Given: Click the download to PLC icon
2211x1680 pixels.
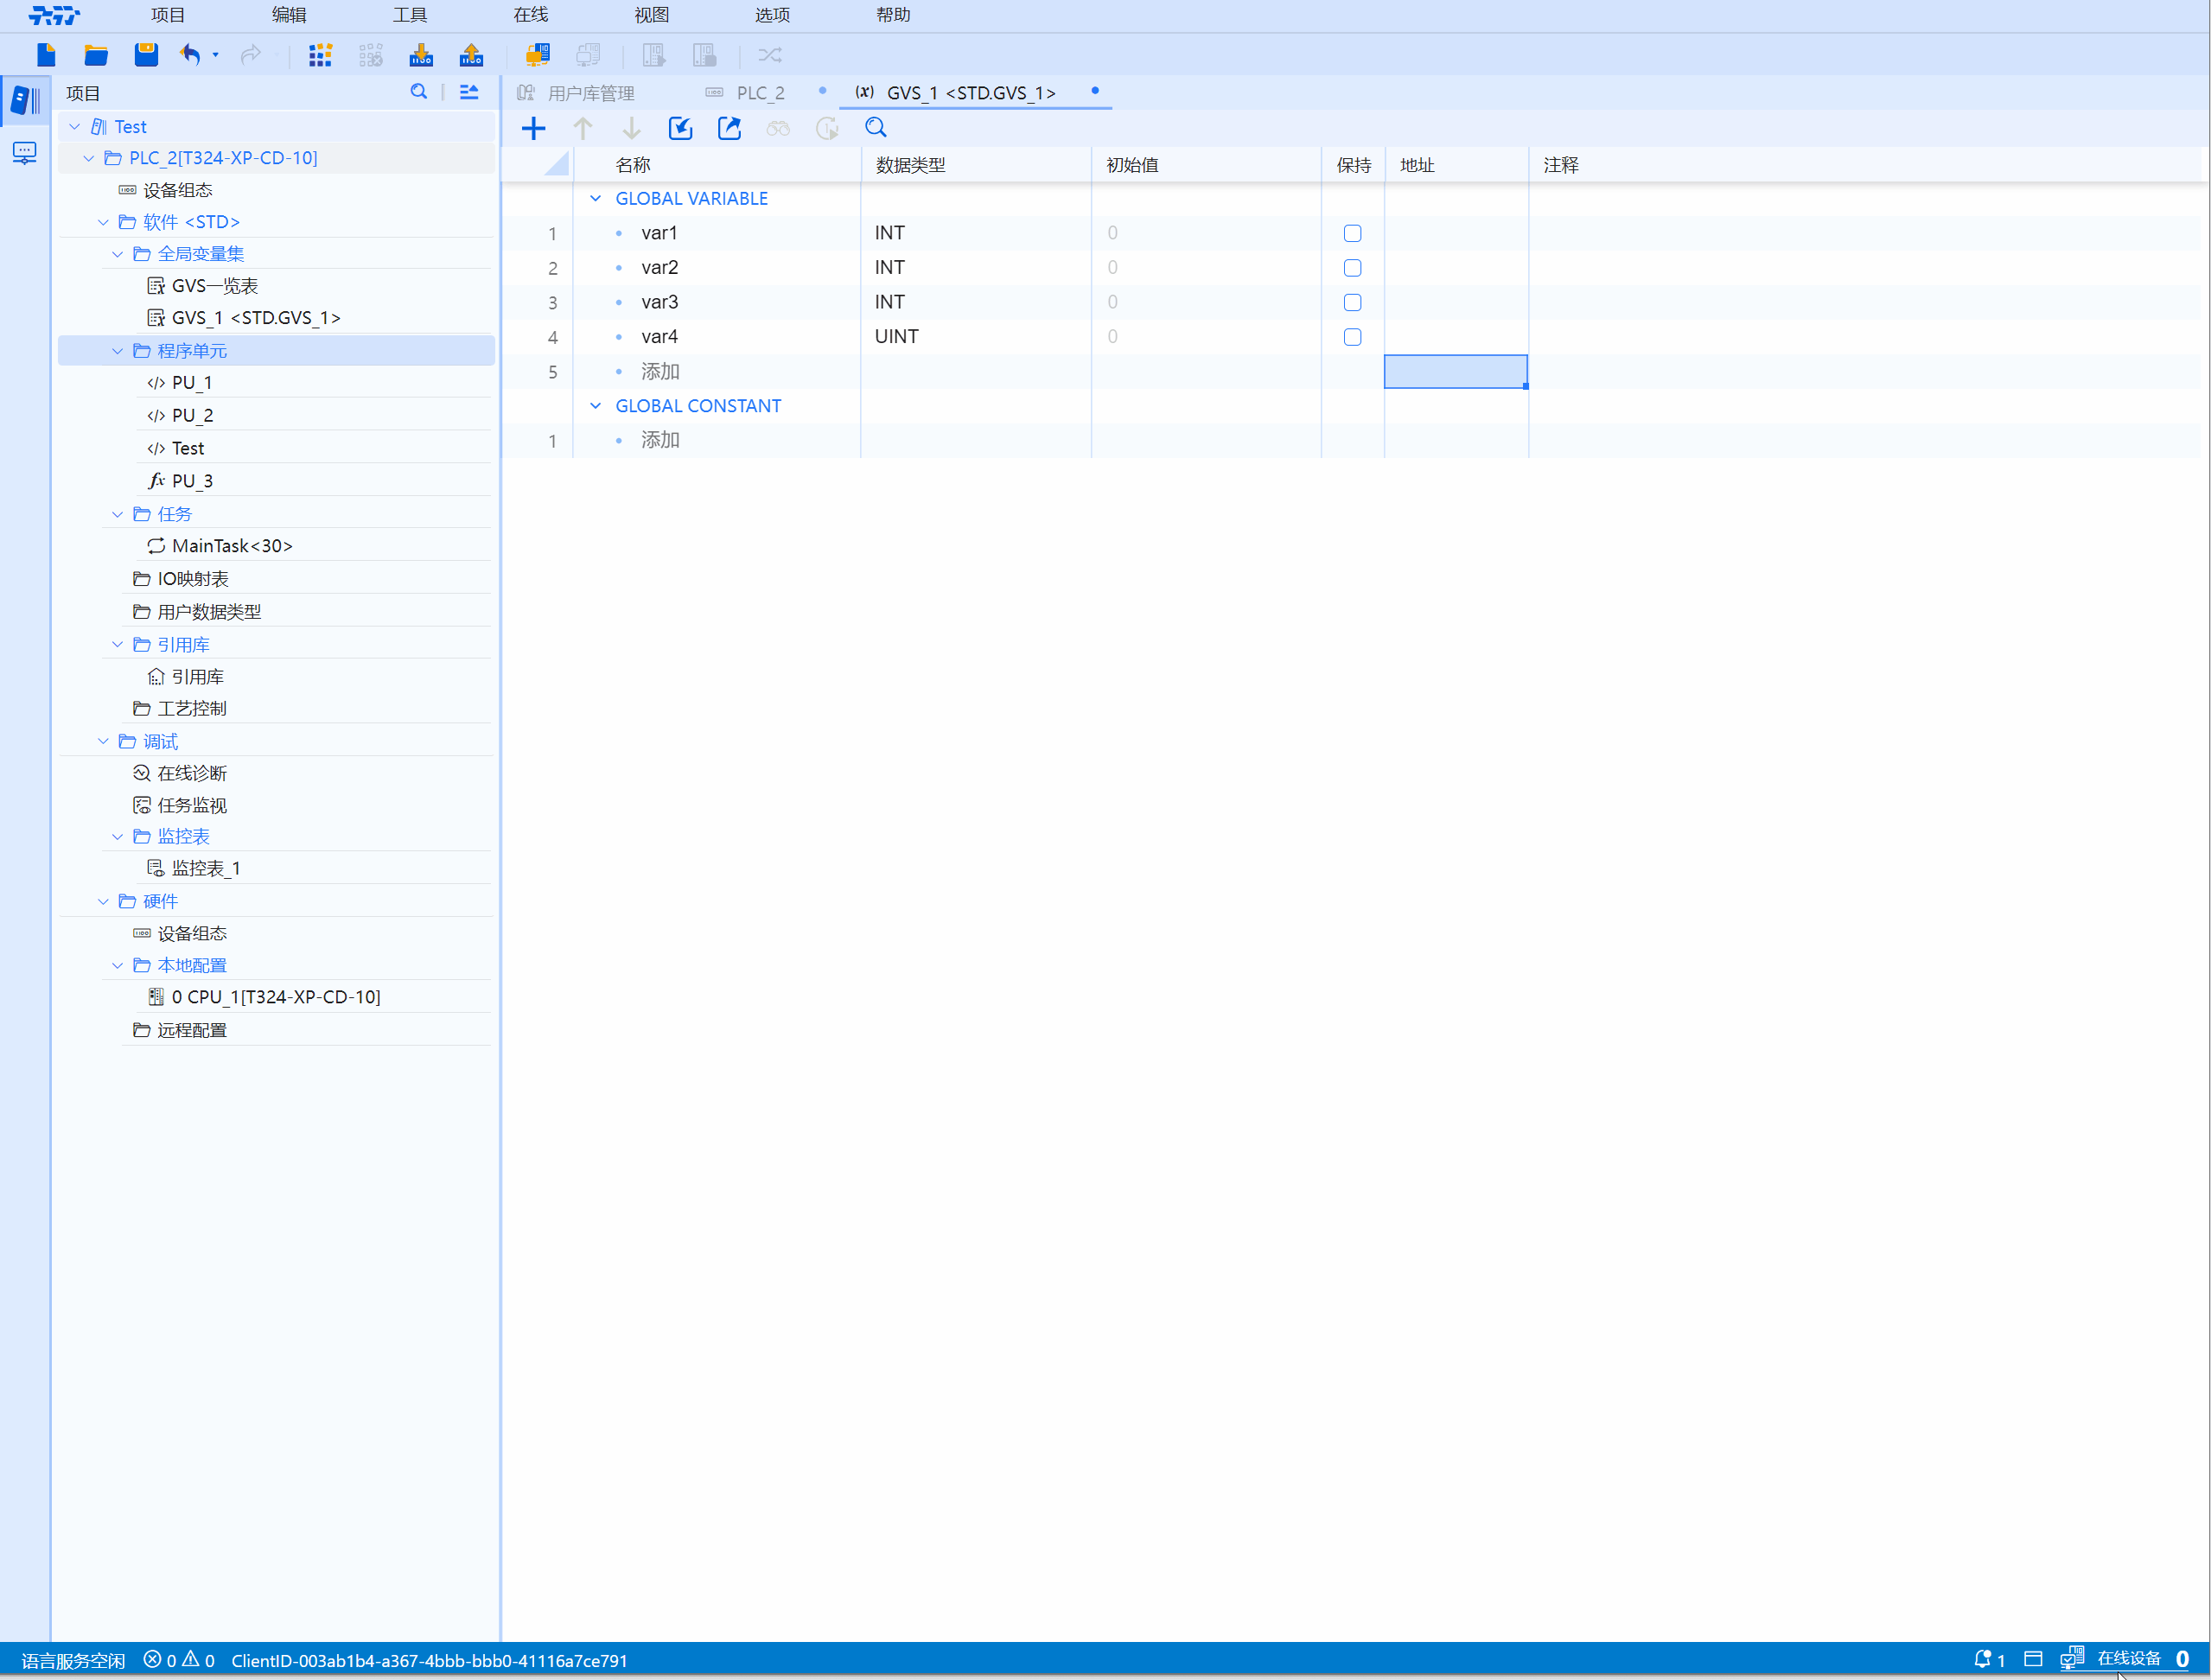Looking at the screenshot, I should click(421, 55).
